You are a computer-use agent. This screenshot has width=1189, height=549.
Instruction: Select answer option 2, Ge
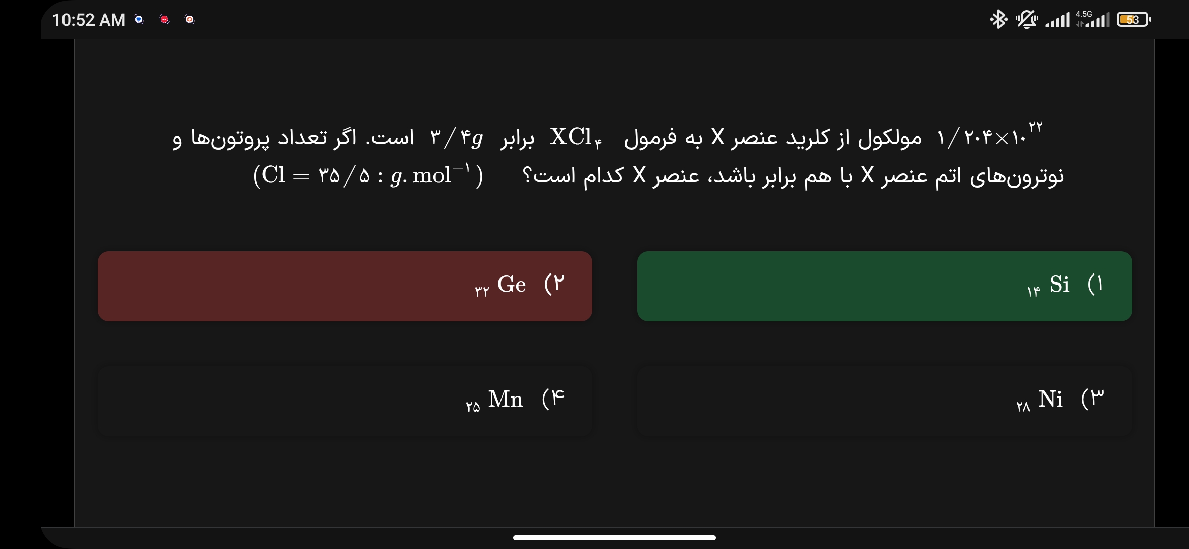[x=345, y=286]
